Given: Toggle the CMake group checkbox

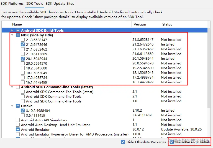Looking at the screenshot, I should click(x=18, y=106).
